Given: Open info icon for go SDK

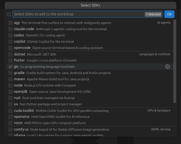Looking at the screenshot, I should point(168,67).
